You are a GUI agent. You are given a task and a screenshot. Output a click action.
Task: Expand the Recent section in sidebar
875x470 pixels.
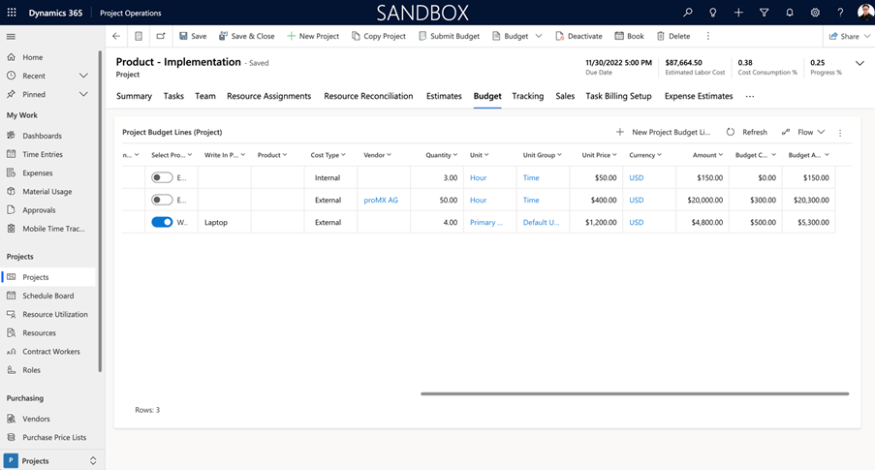click(83, 76)
